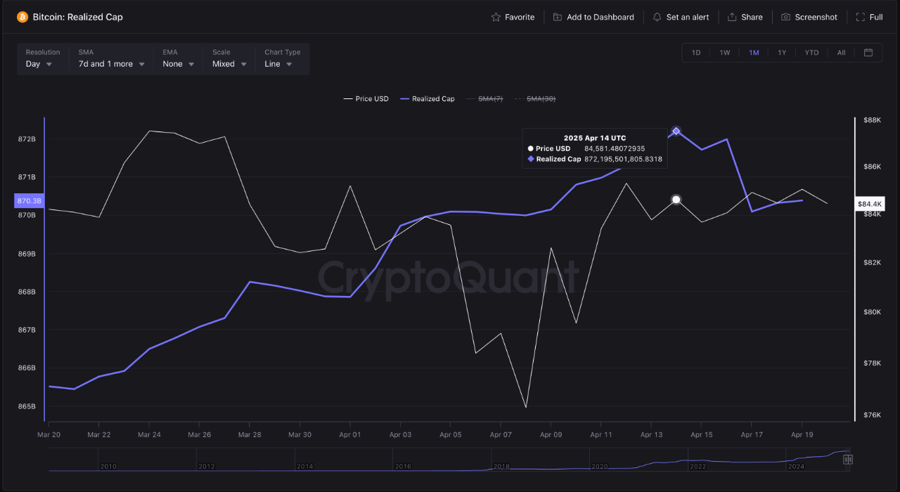Open the SMA dropdown showing 7d and 1 more
Viewport: 900px width, 492px height.
click(x=110, y=63)
